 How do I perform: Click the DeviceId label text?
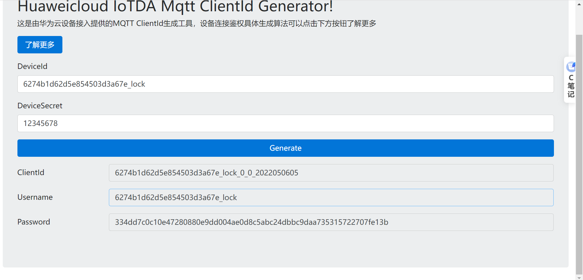point(32,66)
